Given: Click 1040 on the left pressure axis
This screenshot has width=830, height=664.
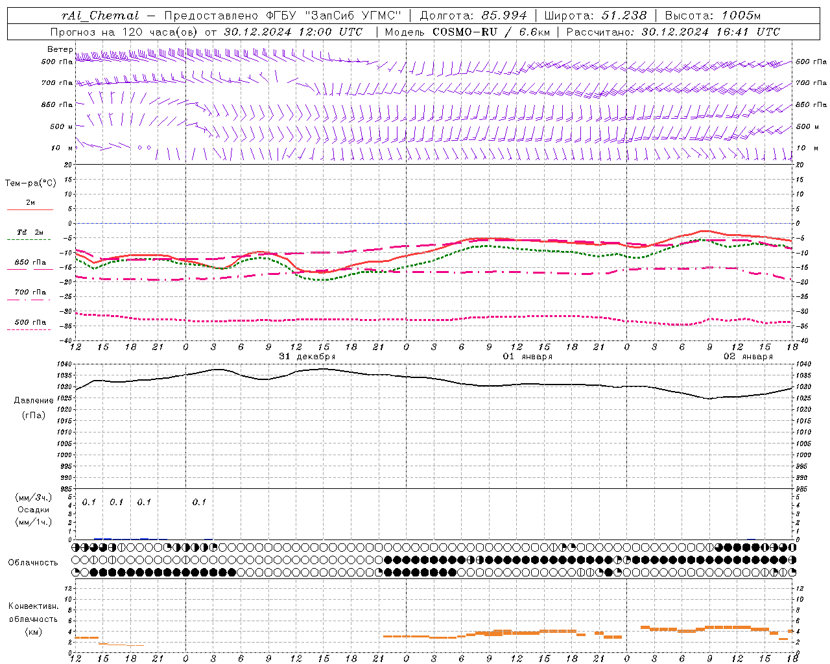Looking at the screenshot, I should (x=65, y=364).
